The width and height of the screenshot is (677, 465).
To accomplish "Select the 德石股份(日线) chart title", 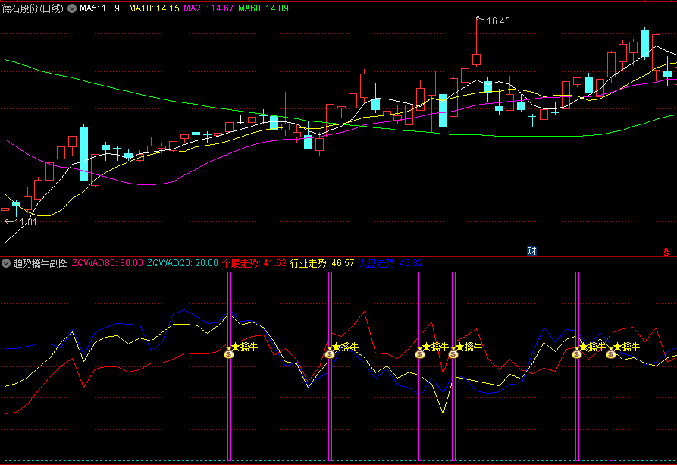I will click(x=33, y=8).
